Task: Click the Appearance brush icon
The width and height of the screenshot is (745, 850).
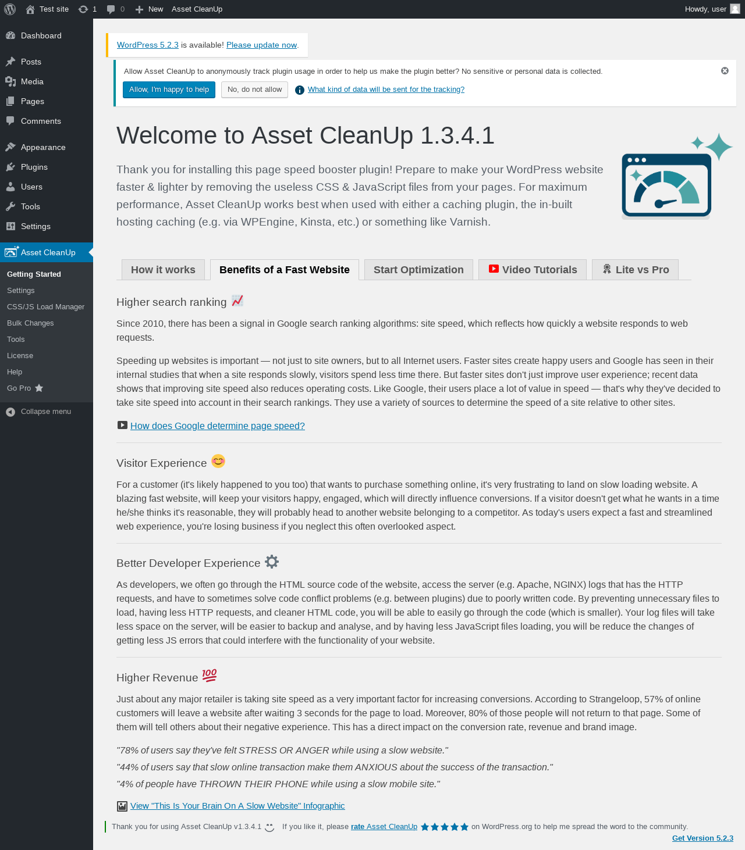Action: (x=10, y=147)
